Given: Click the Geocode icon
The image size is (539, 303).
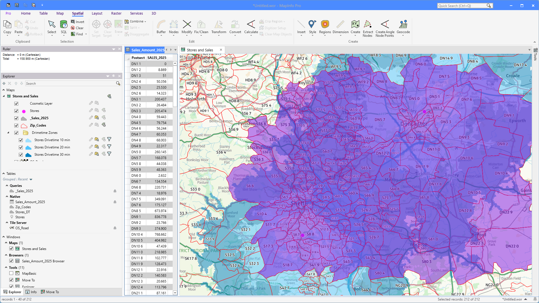Looking at the screenshot, I should 403,27.
